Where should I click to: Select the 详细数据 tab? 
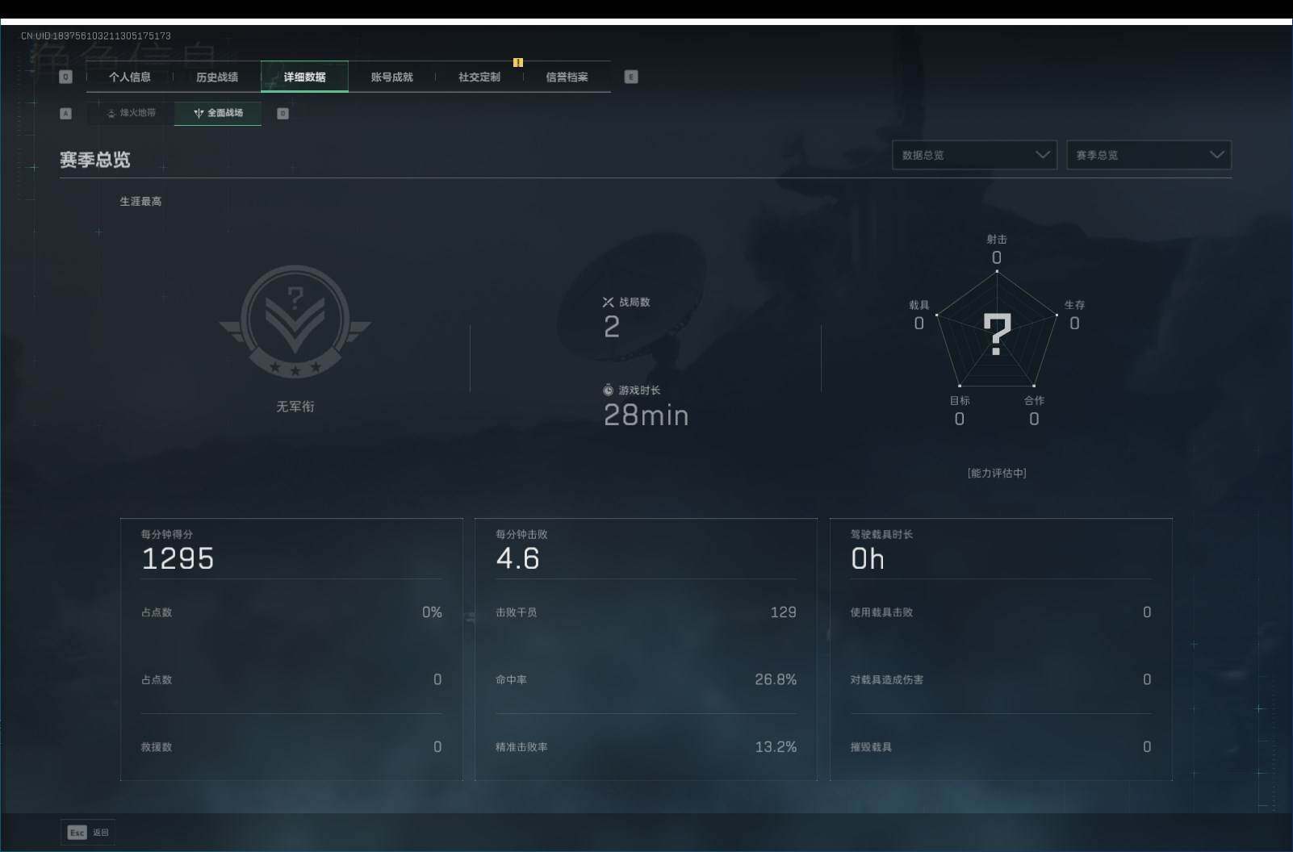tap(304, 77)
